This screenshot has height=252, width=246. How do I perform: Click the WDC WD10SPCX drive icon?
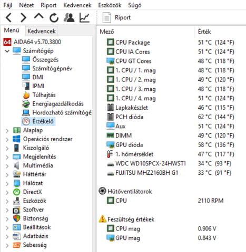(x=111, y=164)
